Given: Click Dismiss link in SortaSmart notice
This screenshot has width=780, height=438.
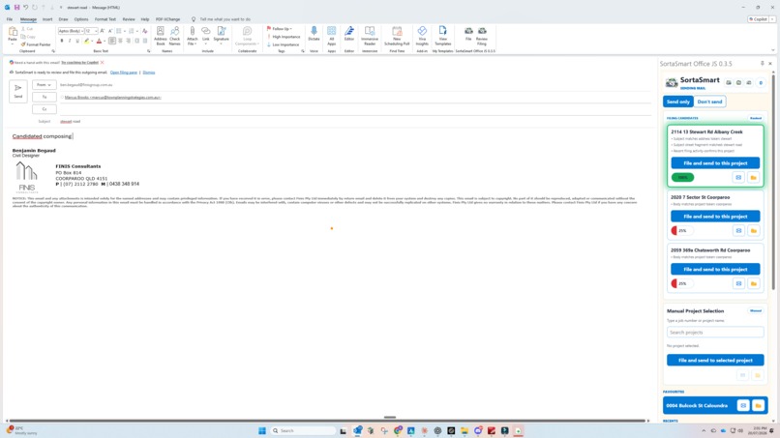Looking at the screenshot, I should (x=149, y=73).
